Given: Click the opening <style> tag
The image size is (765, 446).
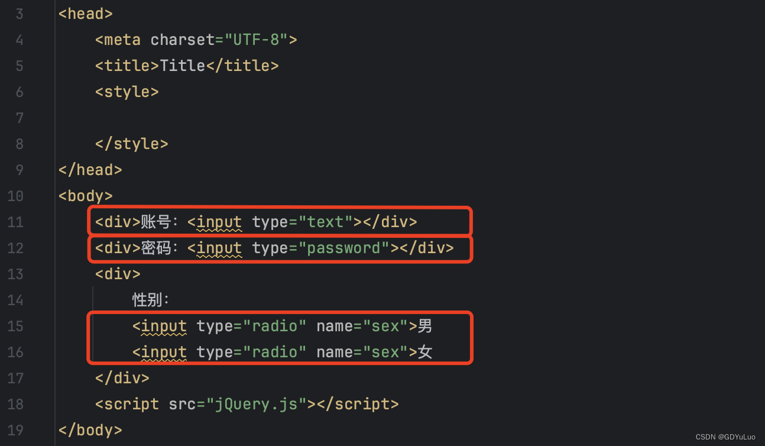Looking at the screenshot, I should pos(127,92).
